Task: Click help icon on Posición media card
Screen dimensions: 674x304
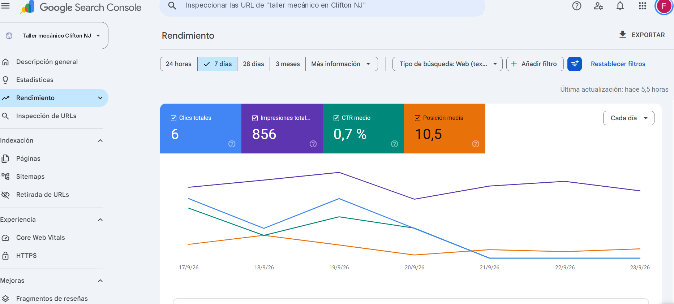Action: (x=476, y=144)
